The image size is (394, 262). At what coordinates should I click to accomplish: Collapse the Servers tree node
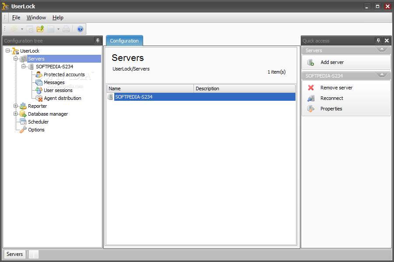pos(16,59)
